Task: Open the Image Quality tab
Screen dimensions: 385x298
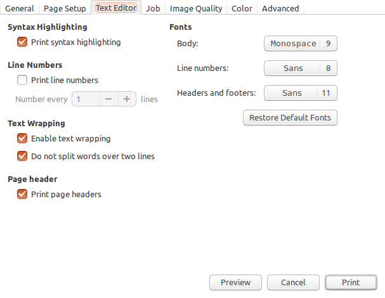Action: (196, 8)
